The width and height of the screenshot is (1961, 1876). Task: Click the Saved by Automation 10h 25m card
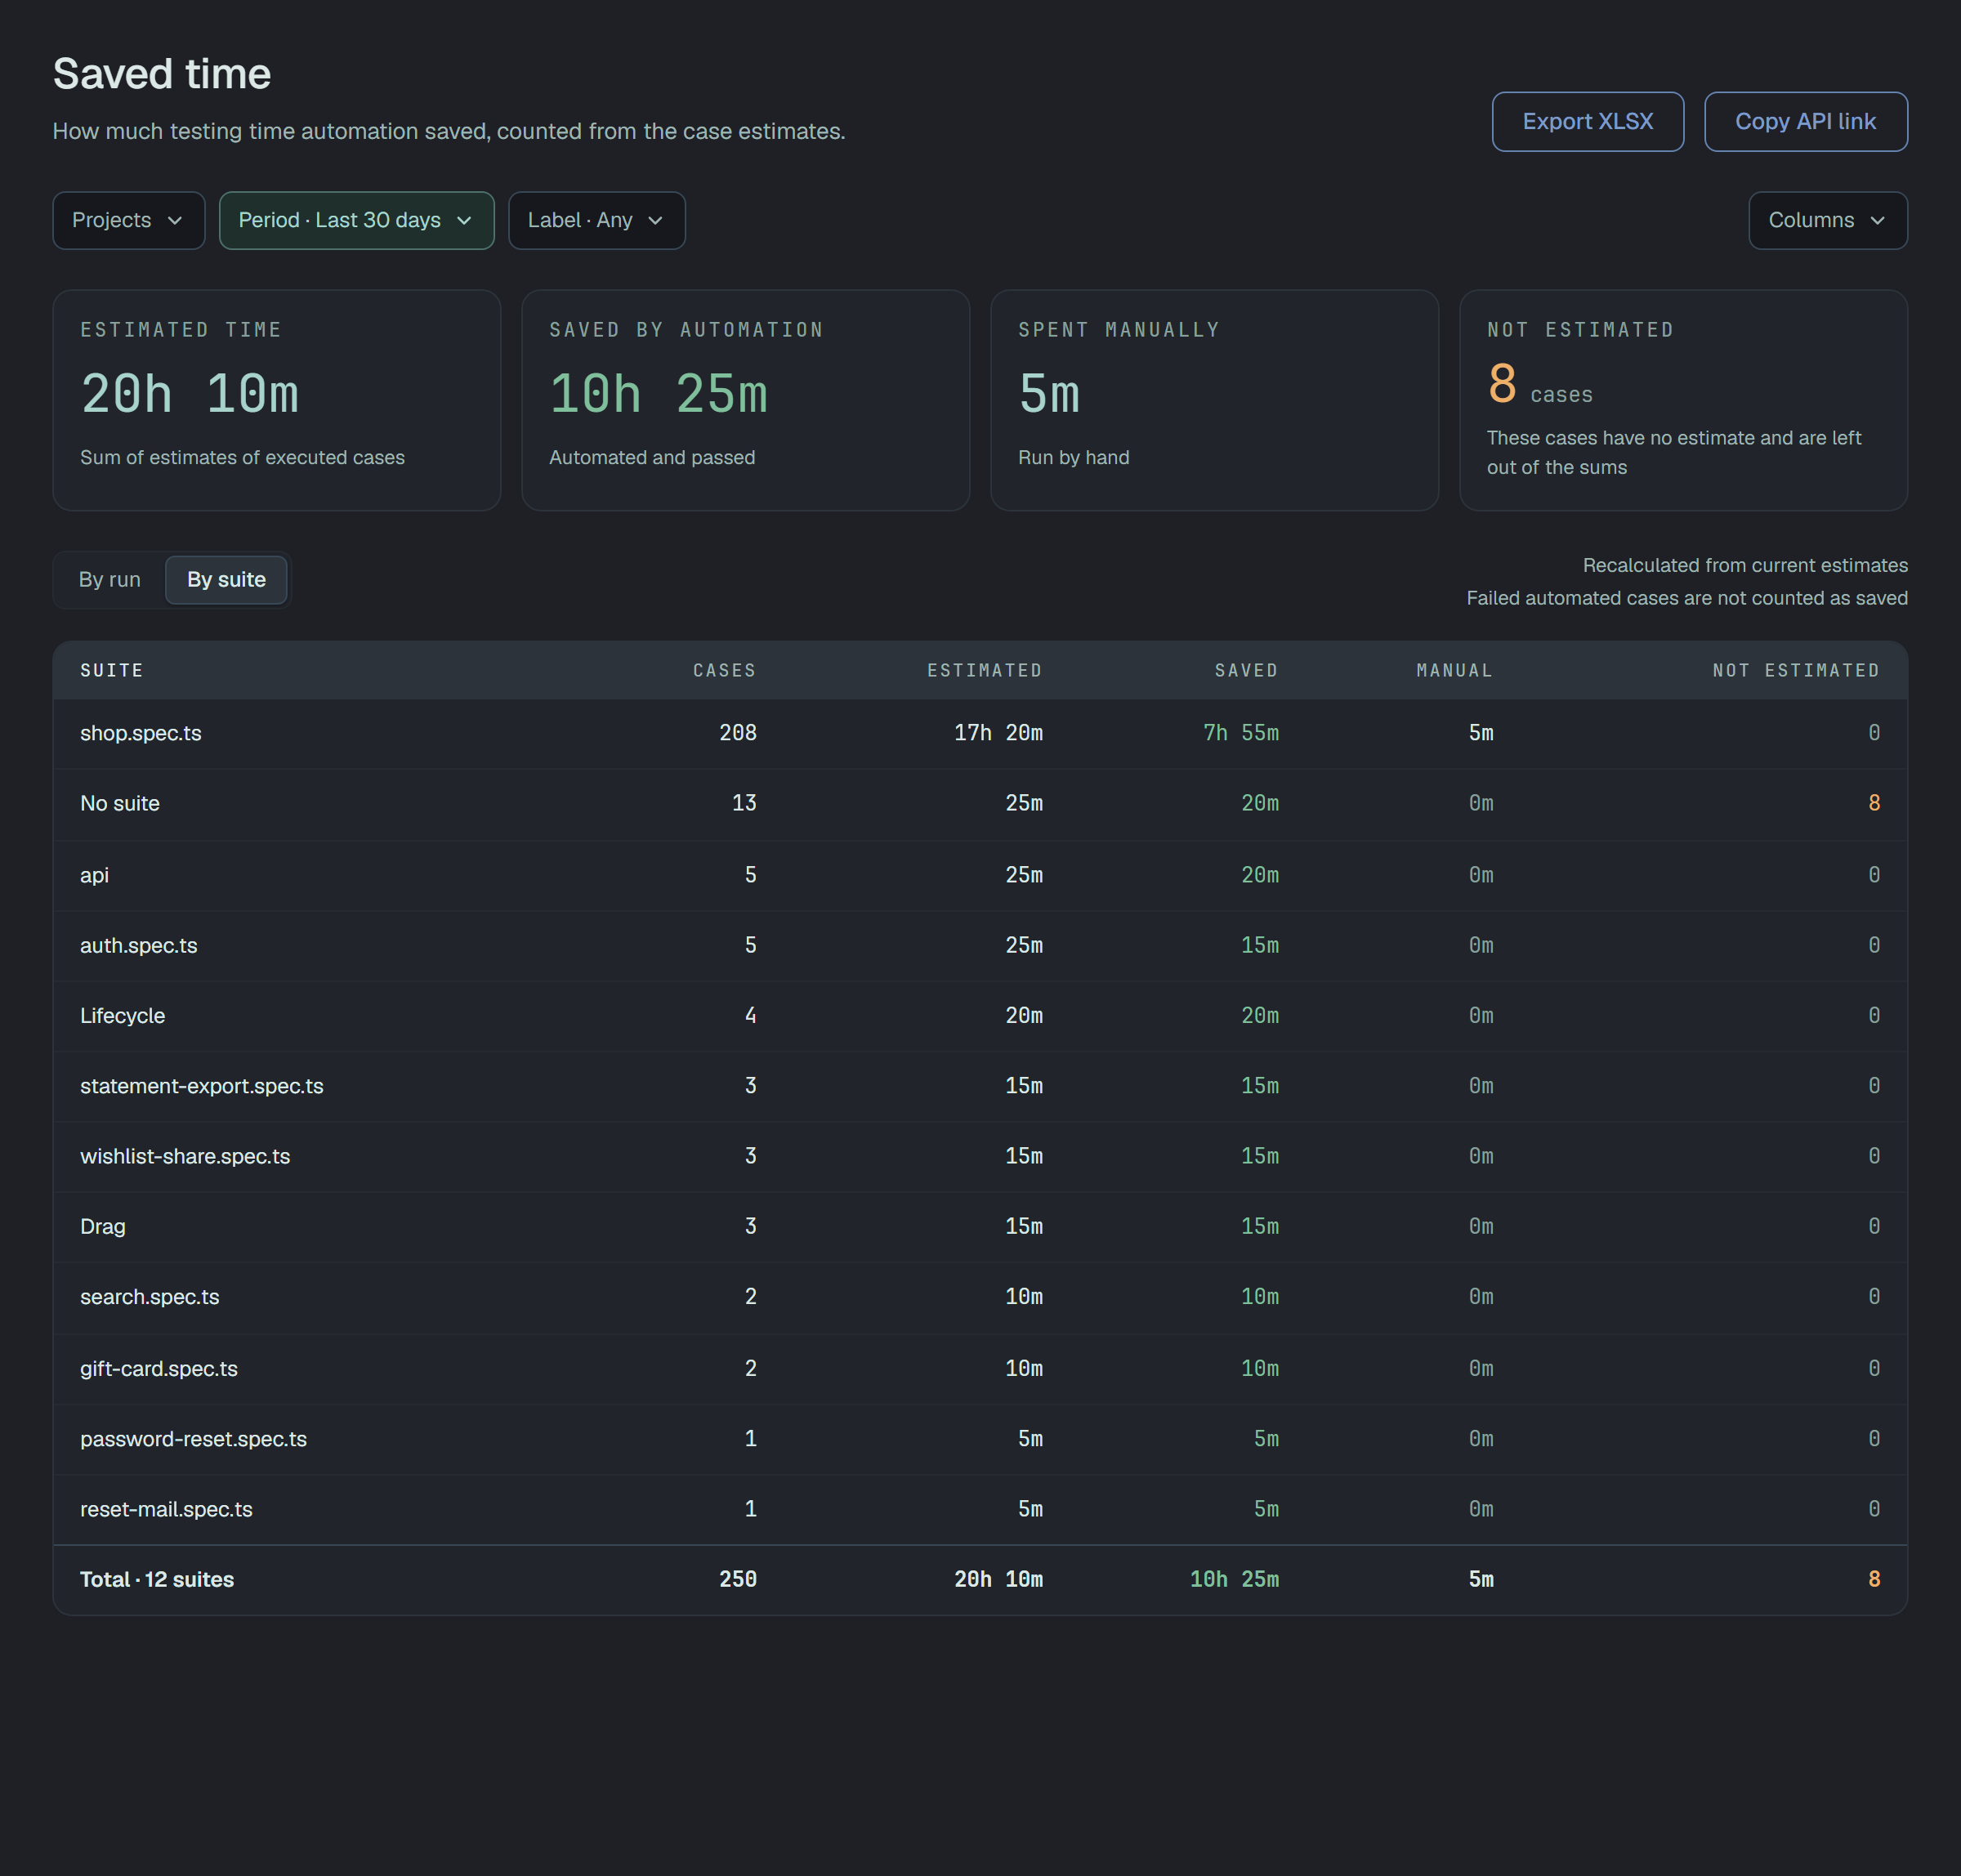(746, 400)
